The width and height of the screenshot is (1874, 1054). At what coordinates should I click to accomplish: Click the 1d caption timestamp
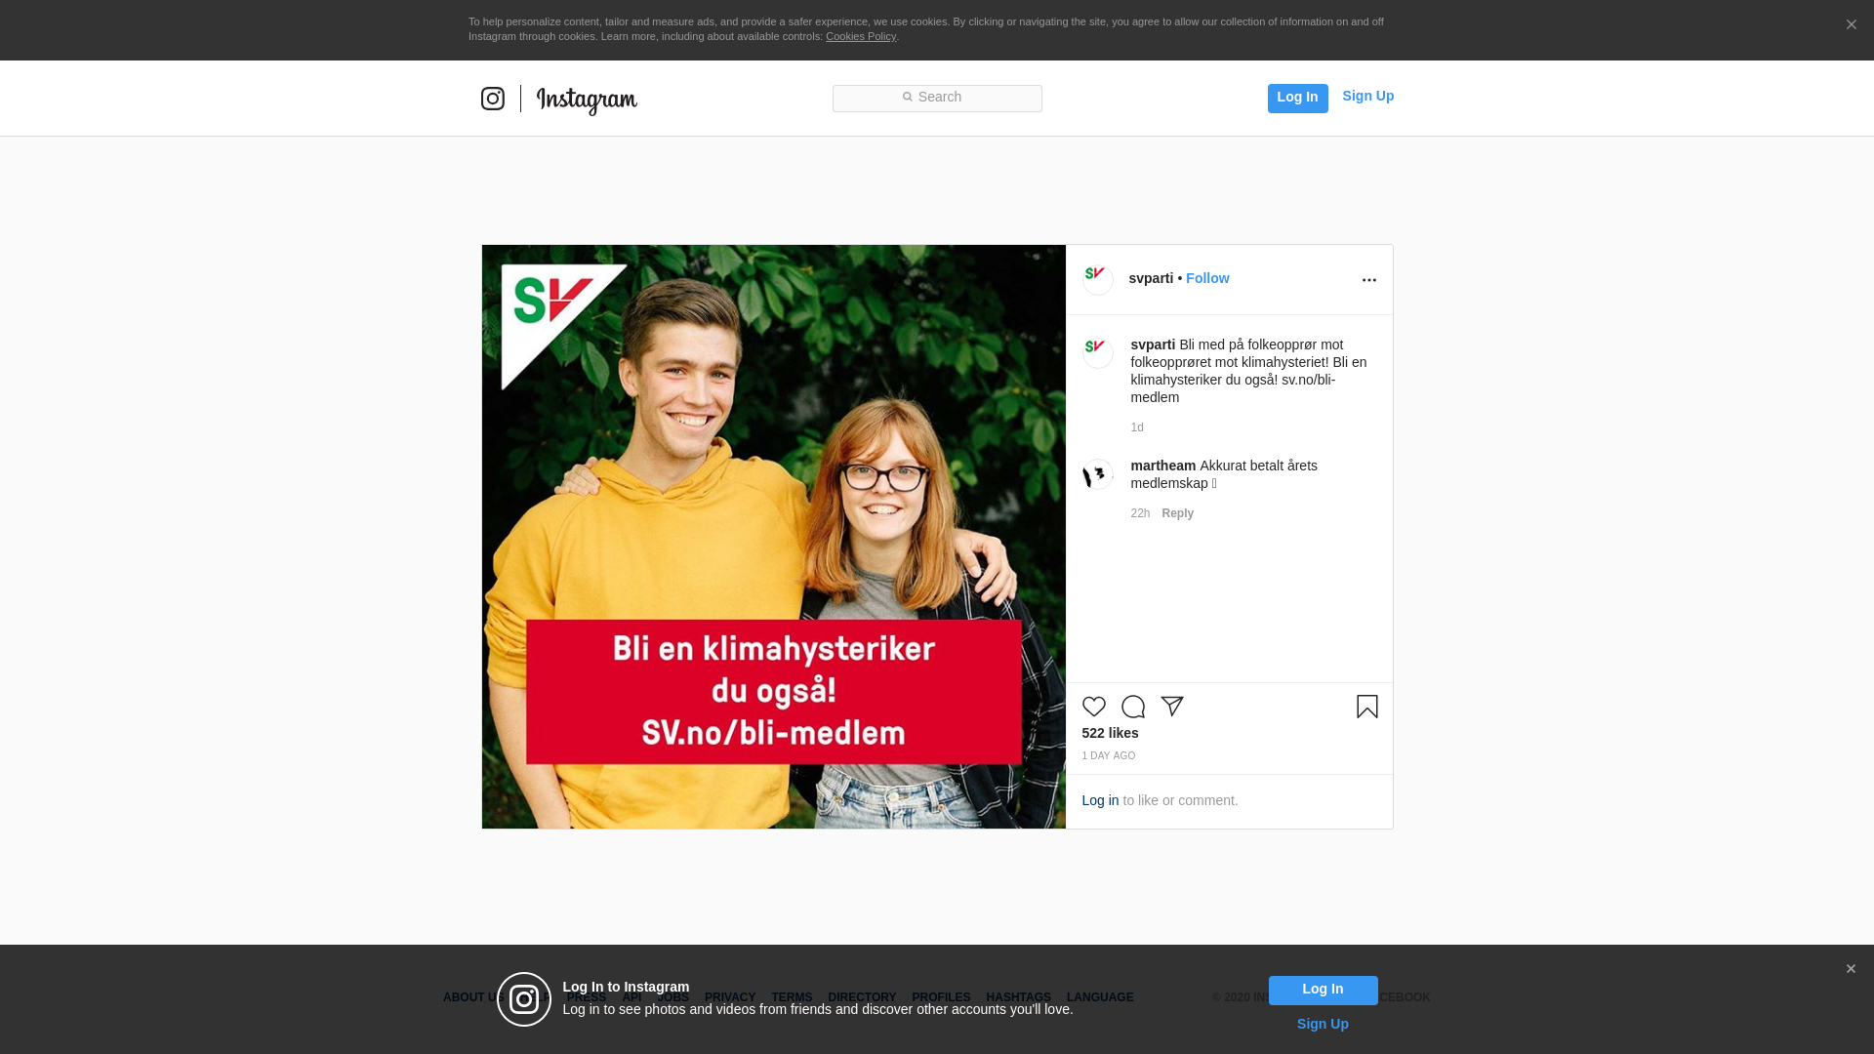coord(1137,427)
